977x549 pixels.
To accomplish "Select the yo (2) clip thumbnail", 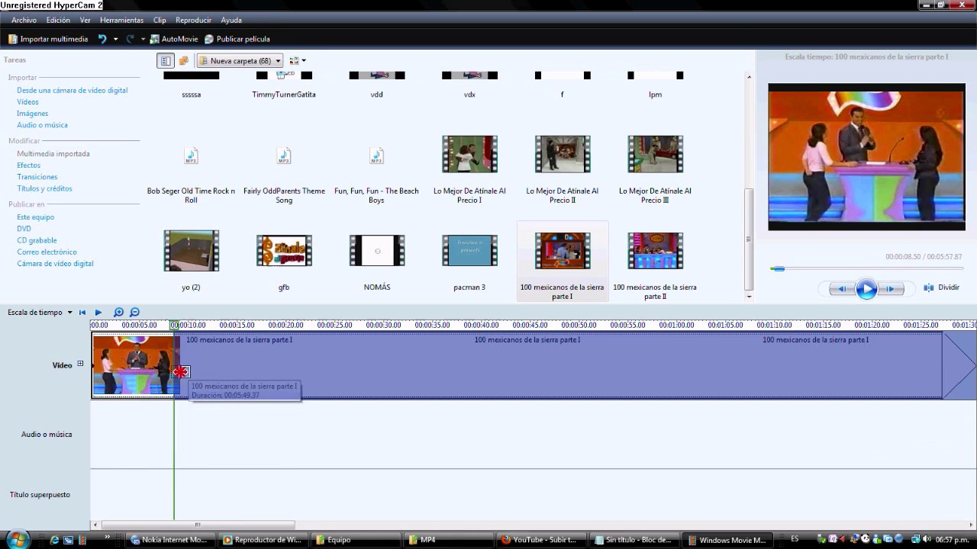I will pyautogui.click(x=191, y=251).
